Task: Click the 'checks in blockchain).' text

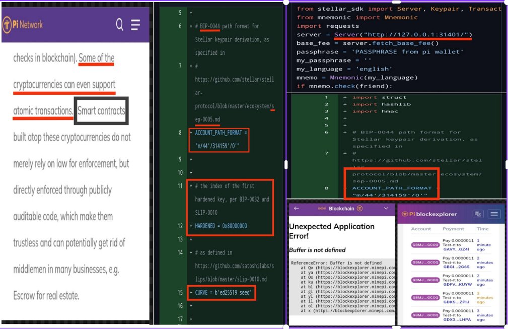Action: 45,58
